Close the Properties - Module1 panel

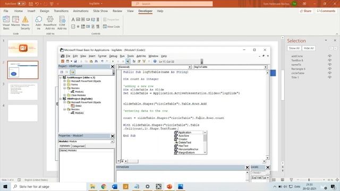point(112,136)
